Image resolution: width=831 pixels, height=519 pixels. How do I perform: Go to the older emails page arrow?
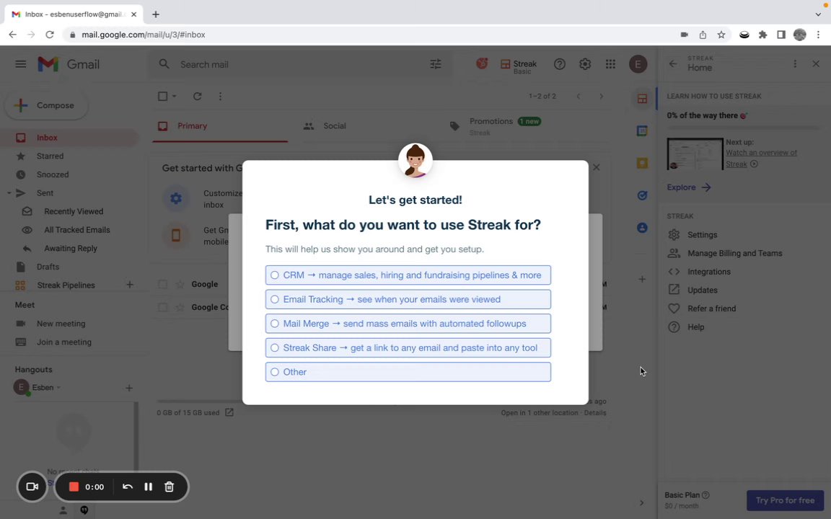[601, 97]
